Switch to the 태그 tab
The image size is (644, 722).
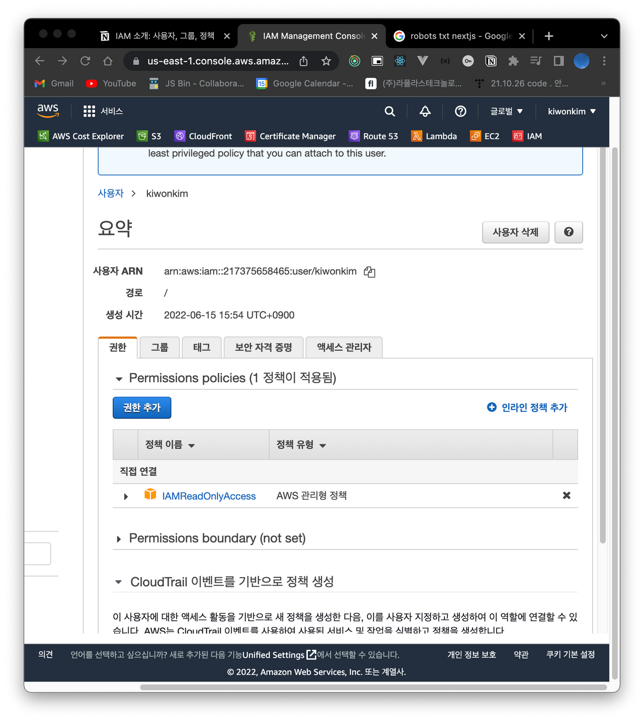[202, 347]
